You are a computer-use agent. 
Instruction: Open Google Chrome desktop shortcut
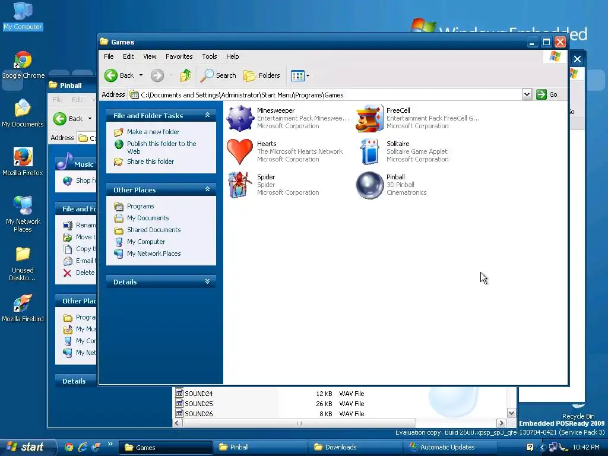point(23,64)
